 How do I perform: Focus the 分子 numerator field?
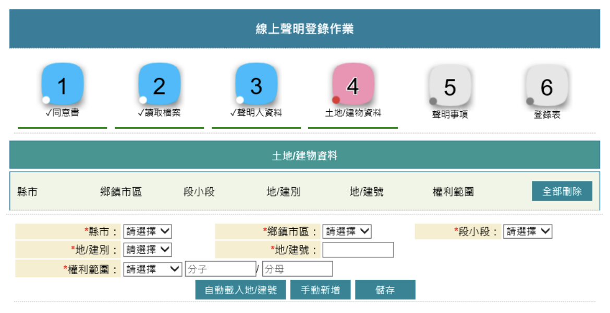[220, 269]
